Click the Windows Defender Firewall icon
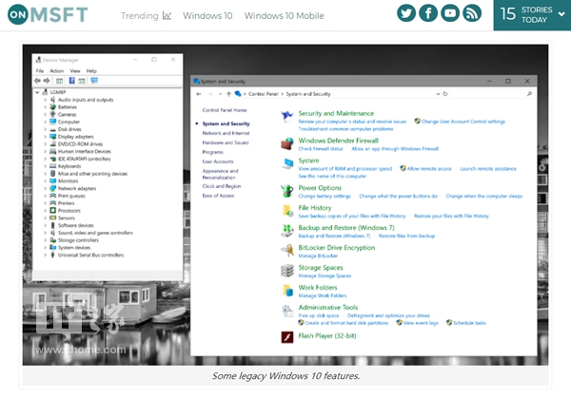Image resolution: width=571 pixels, height=398 pixels. click(287, 143)
